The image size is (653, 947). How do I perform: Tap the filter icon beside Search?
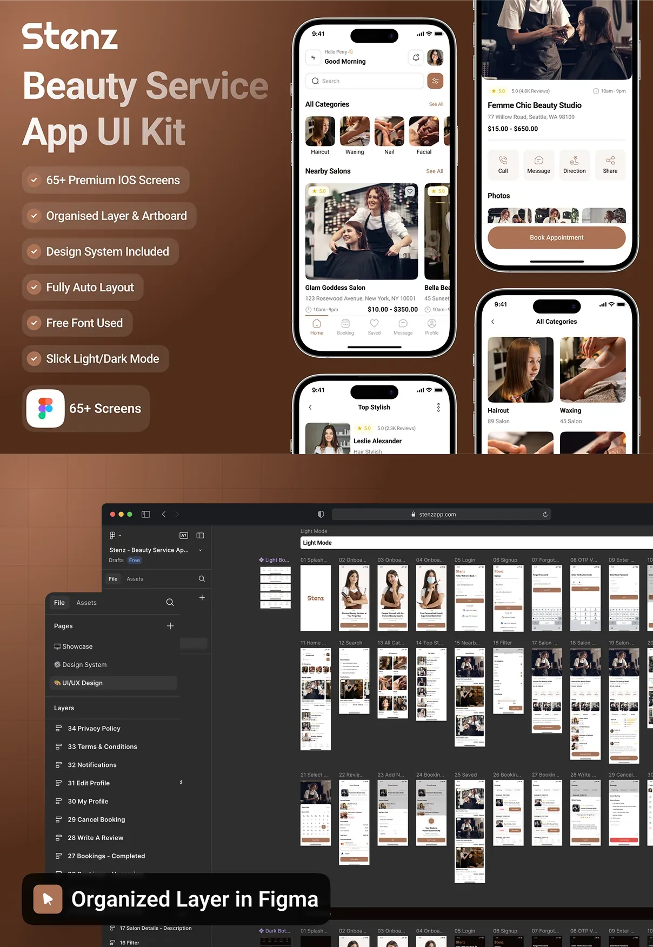(x=435, y=81)
